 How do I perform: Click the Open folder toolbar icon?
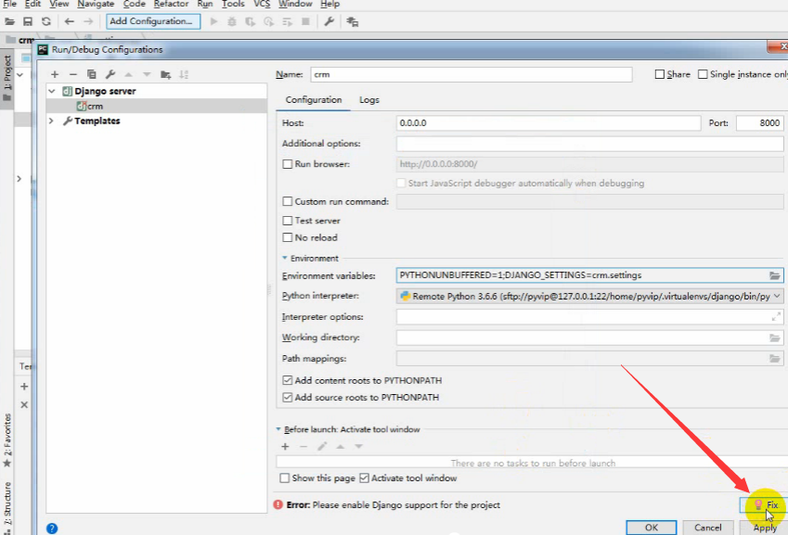click(9, 21)
